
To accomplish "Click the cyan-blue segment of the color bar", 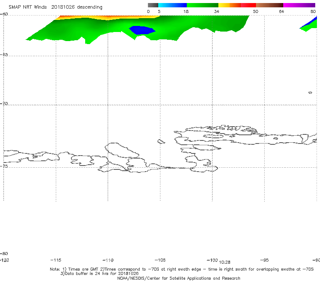I will [x=173, y=5].
